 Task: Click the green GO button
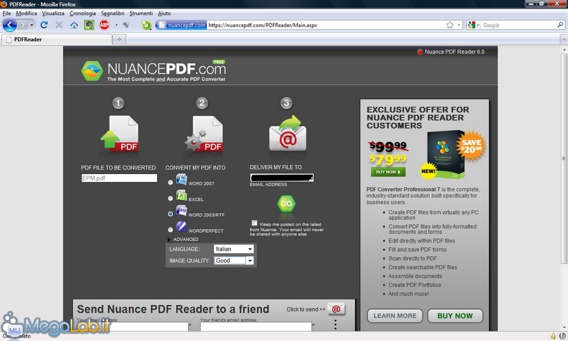coord(286,204)
